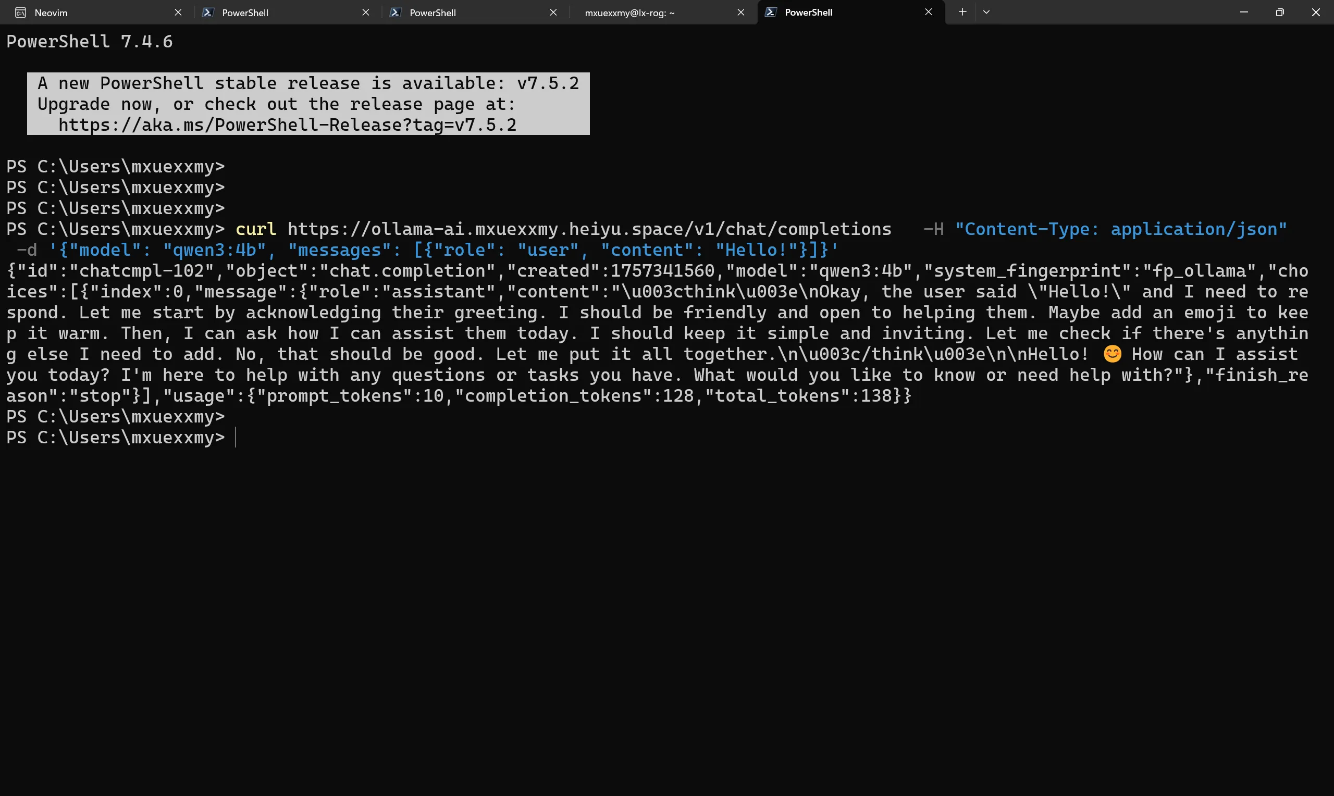This screenshot has height=796, width=1334.
Task: Close the active PowerShell tab
Action: click(x=929, y=12)
